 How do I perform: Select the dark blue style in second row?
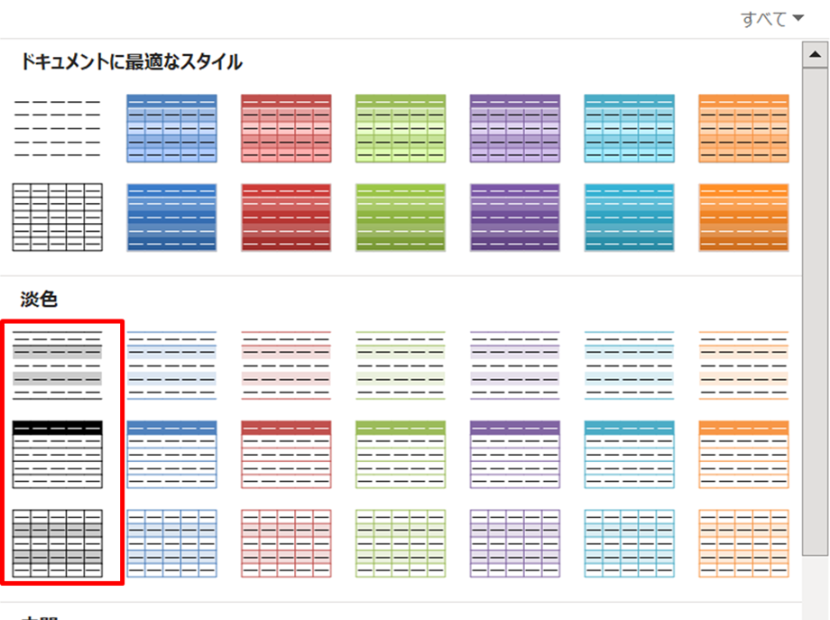tap(171, 217)
